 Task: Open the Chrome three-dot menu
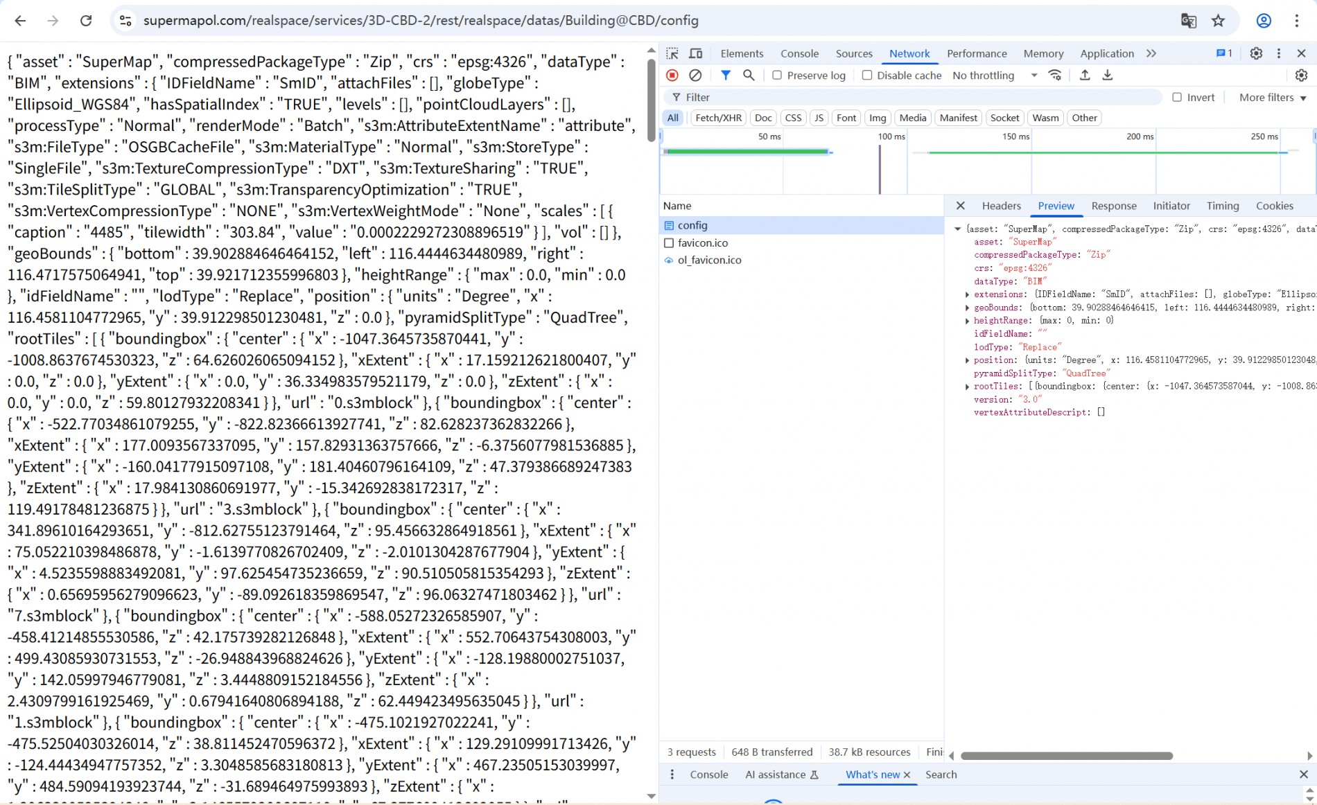pyautogui.click(x=1297, y=21)
